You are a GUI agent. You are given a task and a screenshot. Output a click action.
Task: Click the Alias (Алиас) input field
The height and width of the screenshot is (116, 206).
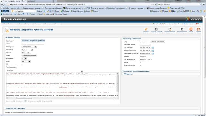tap(33, 44)
